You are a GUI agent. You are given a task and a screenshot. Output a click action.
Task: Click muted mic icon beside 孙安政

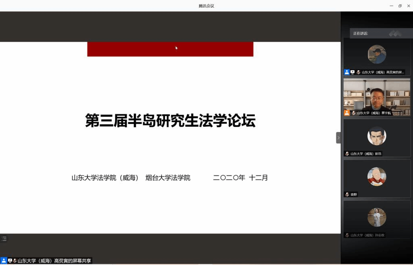point(347,236)
